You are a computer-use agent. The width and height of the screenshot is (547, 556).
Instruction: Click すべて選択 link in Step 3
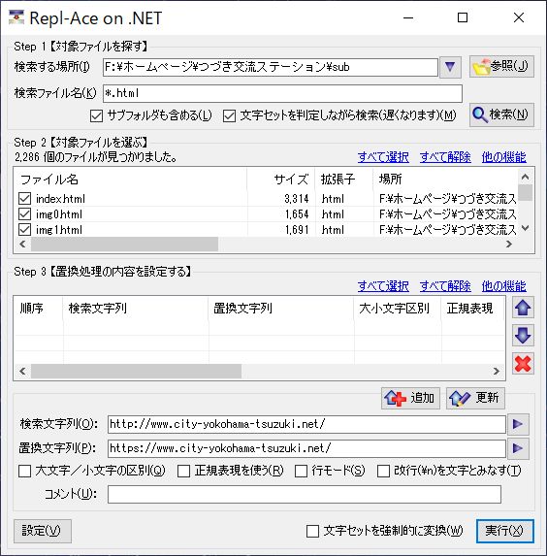pos(383,286)
